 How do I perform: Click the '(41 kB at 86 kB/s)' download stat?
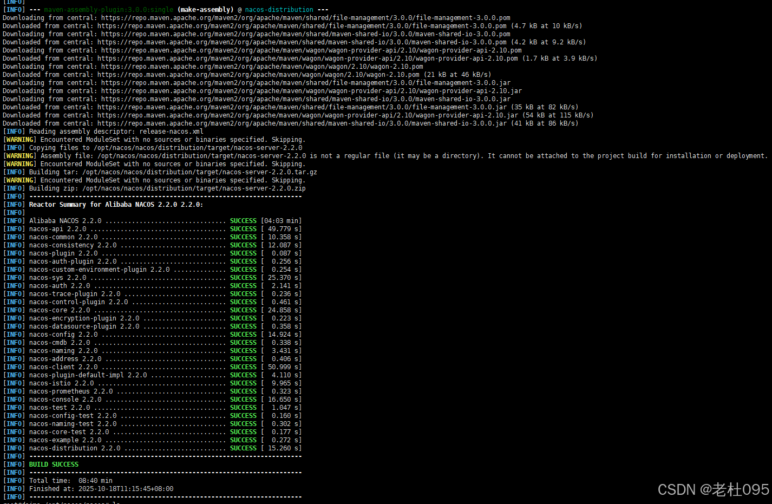(x=545, y=123)
